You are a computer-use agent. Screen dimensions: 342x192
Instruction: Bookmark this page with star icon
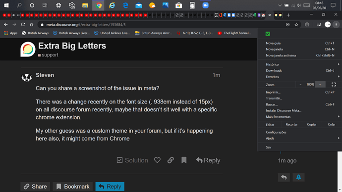pos(296,25)
